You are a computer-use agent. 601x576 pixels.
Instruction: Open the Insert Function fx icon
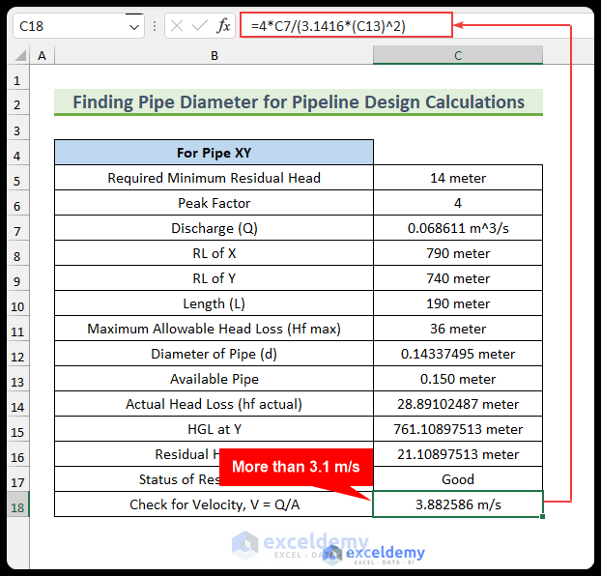click(x=223, y=26)
